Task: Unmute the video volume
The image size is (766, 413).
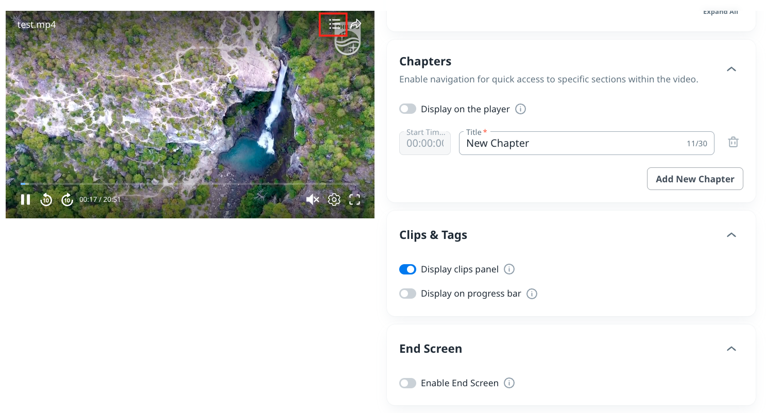Action: (x=312, y=199)
